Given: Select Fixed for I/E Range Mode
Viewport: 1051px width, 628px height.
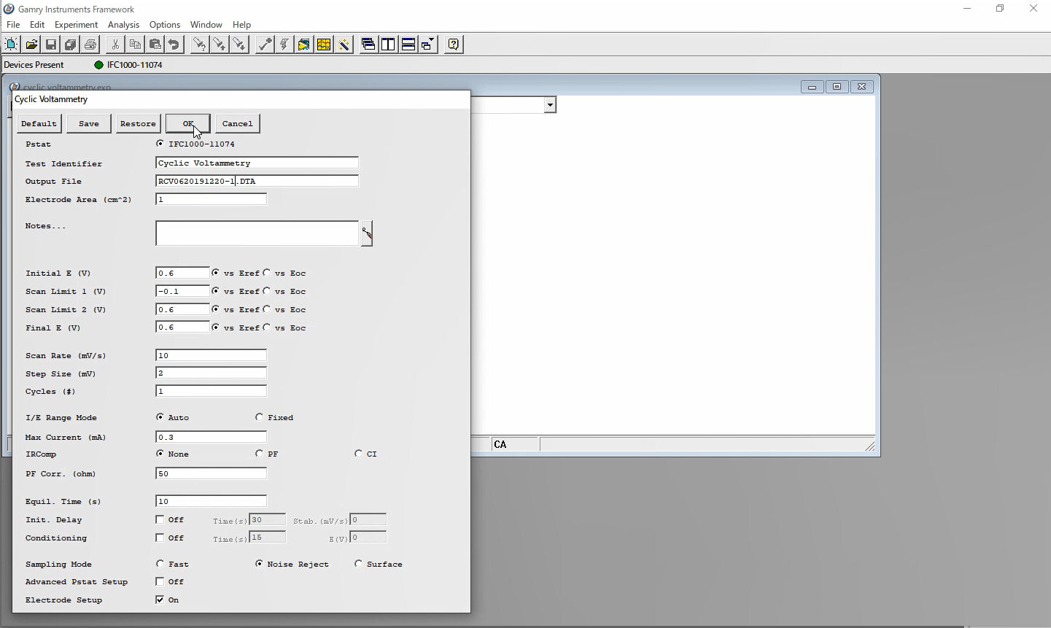Looking at the screenshot, I should click(260, 417).
